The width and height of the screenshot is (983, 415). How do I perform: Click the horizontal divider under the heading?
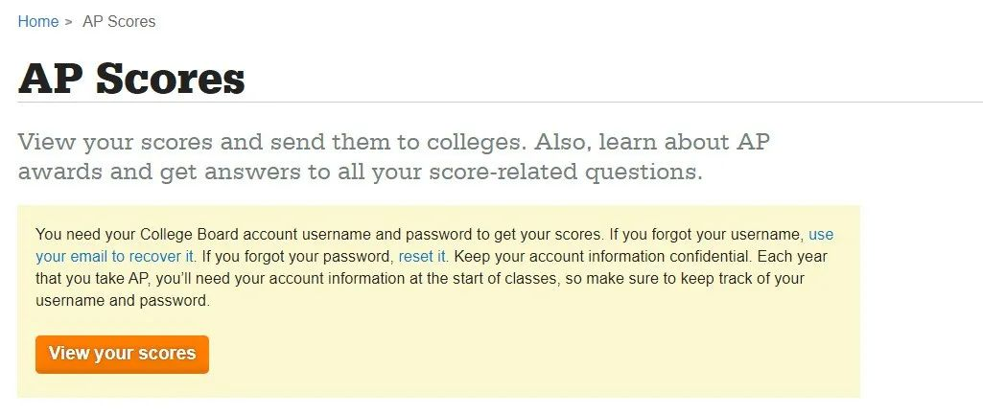point(501,102)
